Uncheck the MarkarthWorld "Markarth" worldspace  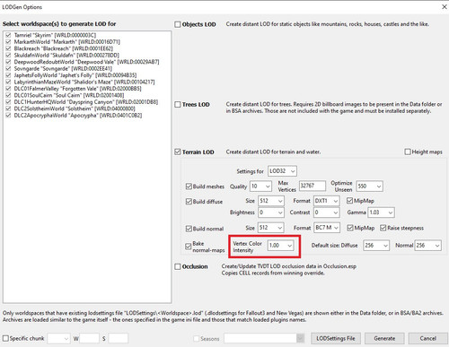point(8,42)
